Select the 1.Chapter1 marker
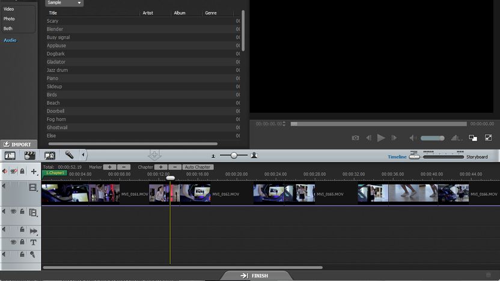 pos(55,173)
